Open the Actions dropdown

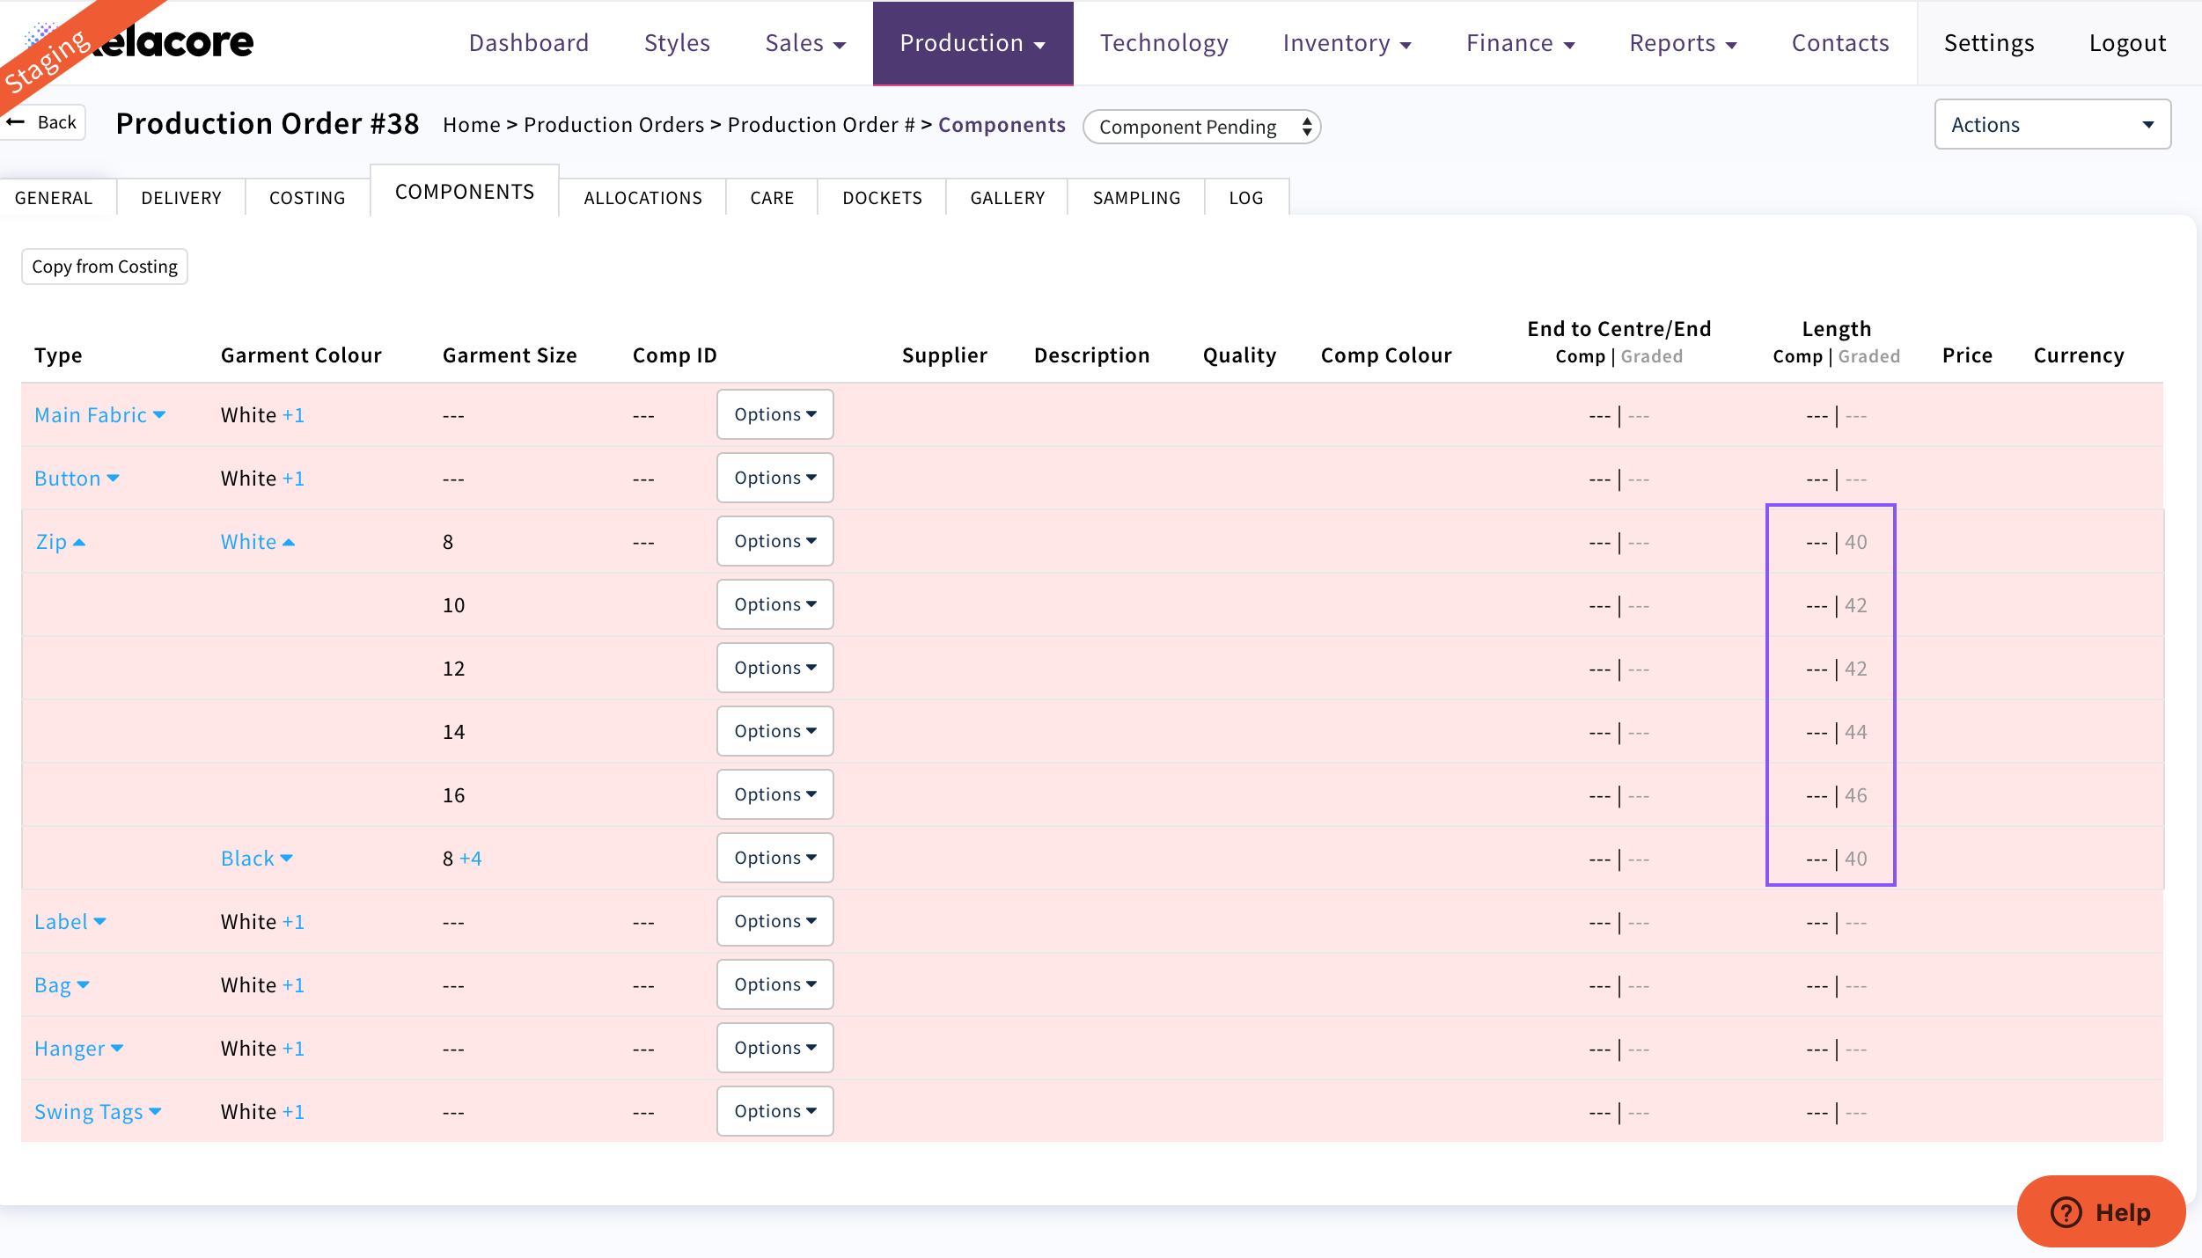click(2052, 125)
